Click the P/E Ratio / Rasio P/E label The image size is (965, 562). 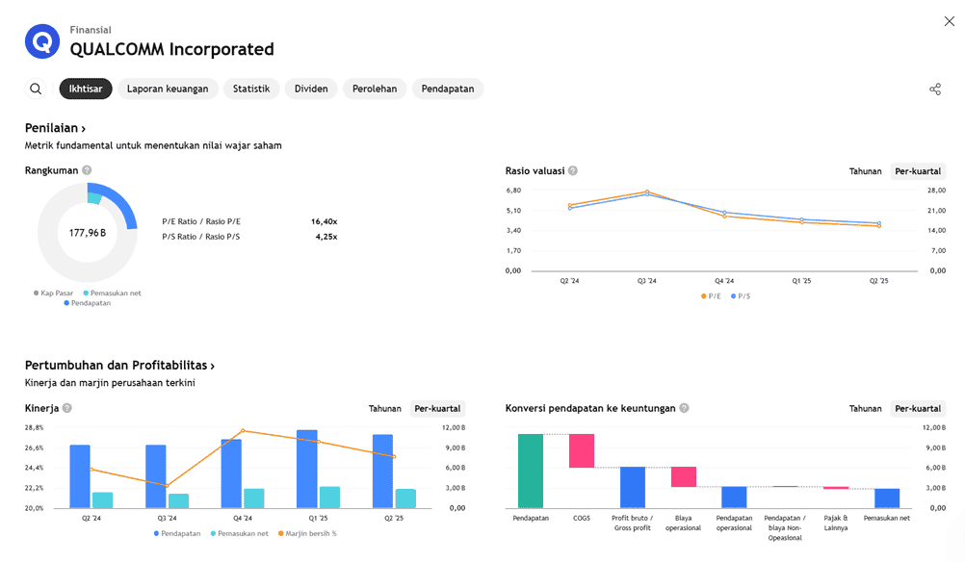(201, 221)
